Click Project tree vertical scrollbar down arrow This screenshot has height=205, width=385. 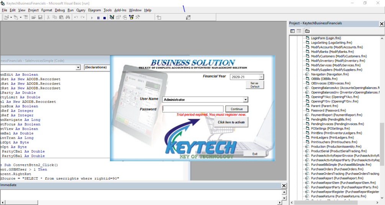382,198
